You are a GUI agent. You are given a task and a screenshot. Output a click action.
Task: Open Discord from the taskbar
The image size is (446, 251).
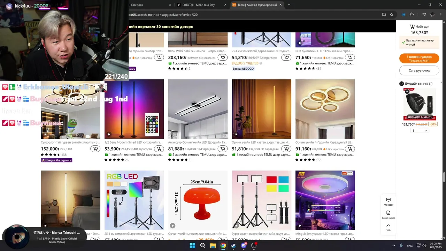point(244,245)
